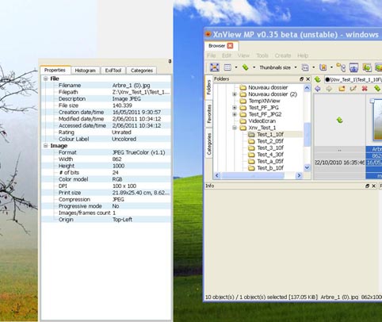Screen dimensions: 382x322
Task: Open the File menu
Action: point(211,56)
